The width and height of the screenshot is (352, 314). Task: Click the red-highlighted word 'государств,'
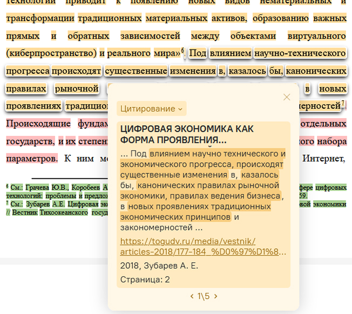point(31,141)
